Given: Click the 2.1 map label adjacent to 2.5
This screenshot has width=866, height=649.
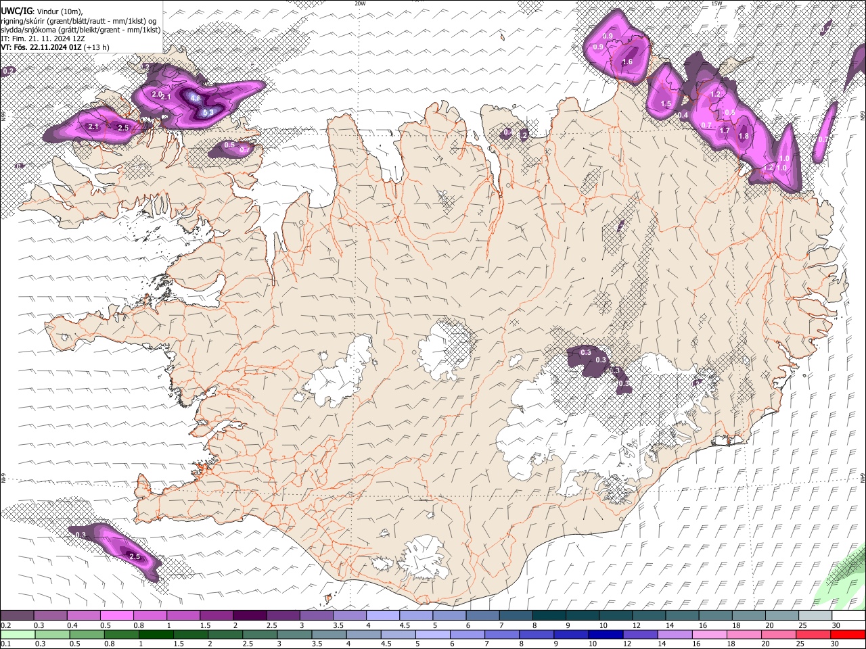Looking at the screenshot, I should [94, 126].
